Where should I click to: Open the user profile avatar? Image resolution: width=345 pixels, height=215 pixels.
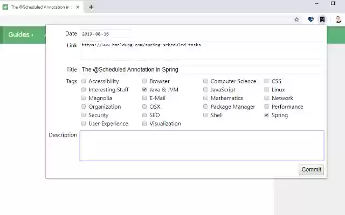[339, 19]
